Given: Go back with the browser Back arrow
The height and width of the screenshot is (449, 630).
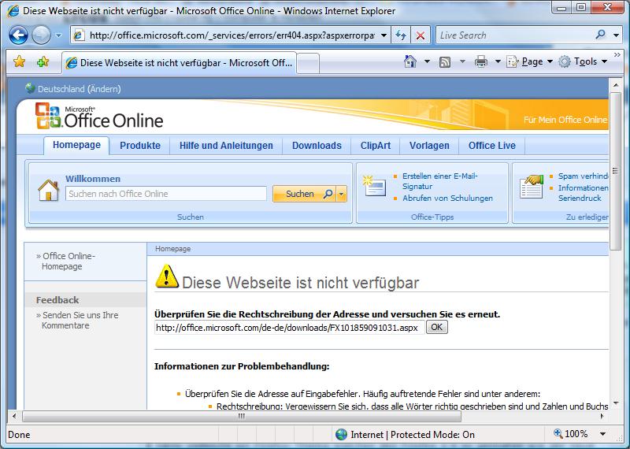Looking at the screenshot, I should tap(18, 35).
